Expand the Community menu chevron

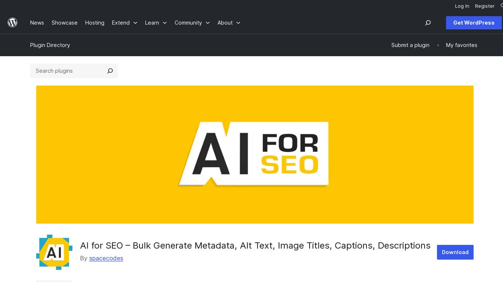[x=208, y=23]
